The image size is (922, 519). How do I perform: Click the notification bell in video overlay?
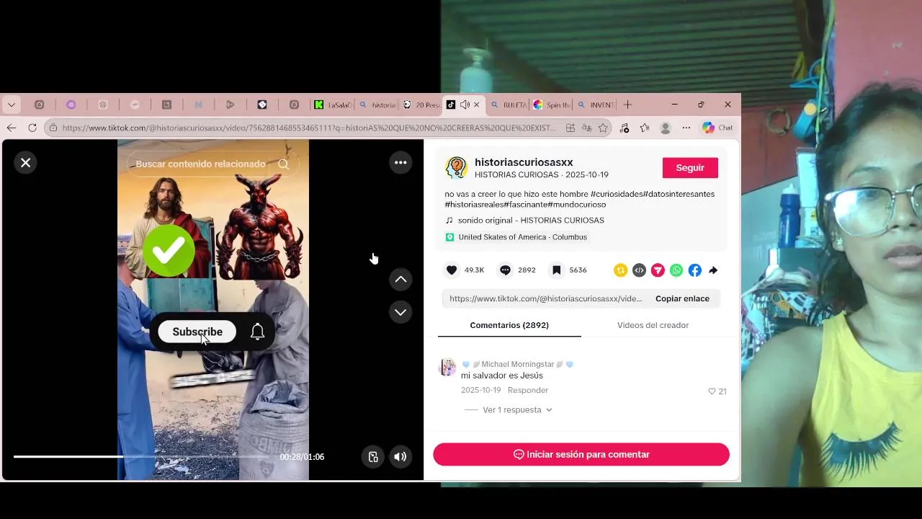pyautogui.click(x=257, y=332)
